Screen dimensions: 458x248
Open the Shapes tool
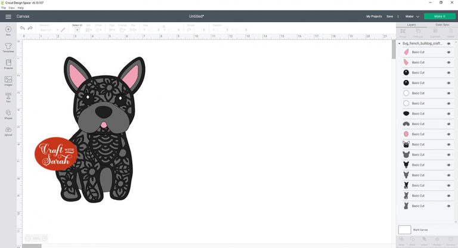coord(8,114)
